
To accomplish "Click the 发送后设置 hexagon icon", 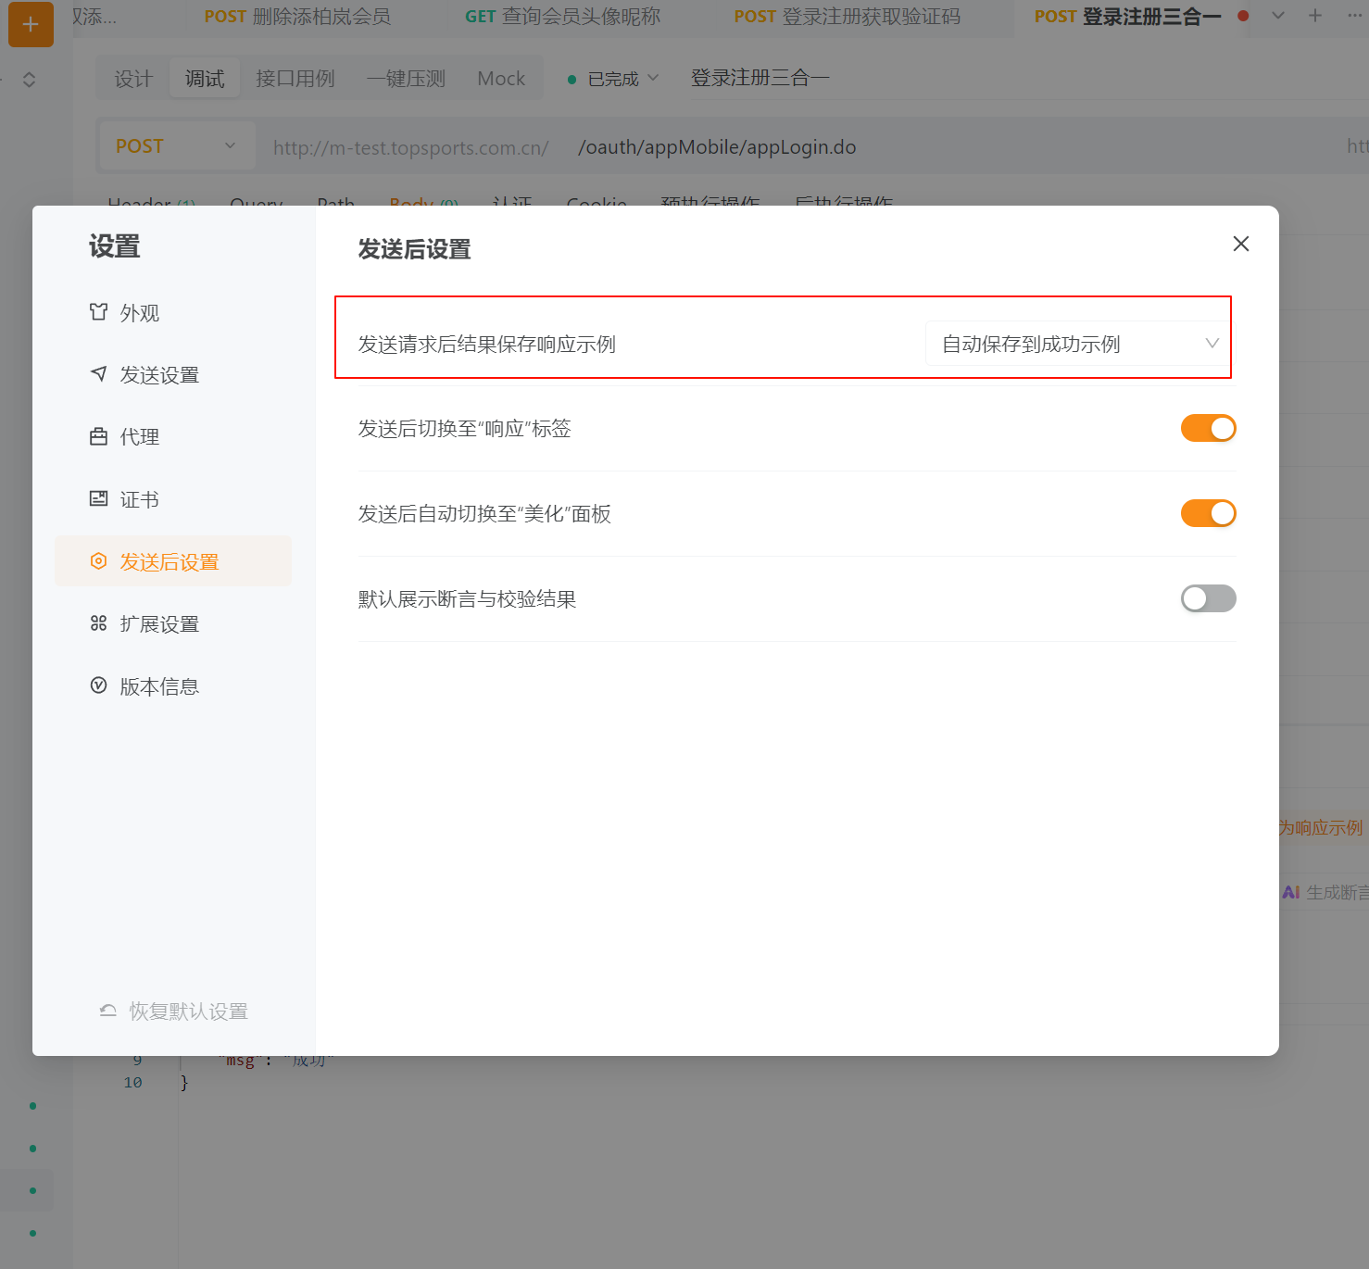I will [x=98, y=561].
